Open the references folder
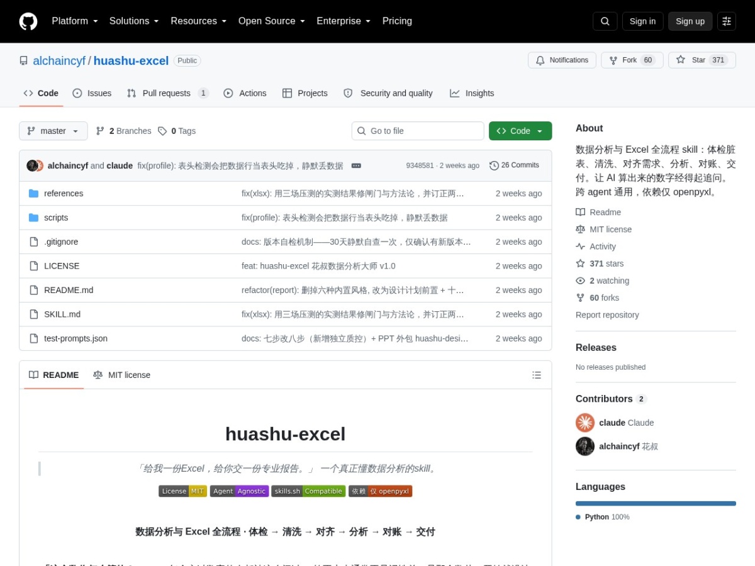The image size is (755, 566). [x=64, y=194]
